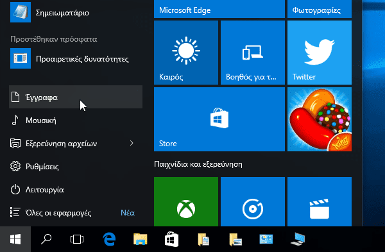Open File Explorer from the taskbar
This screenshot has width=385, height=252.
point(140,239)
